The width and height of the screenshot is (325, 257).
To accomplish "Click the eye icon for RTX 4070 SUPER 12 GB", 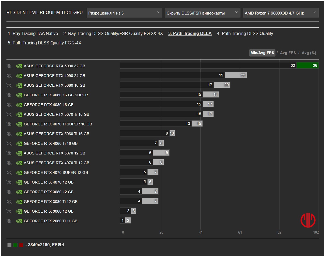I will coord(9,172).
